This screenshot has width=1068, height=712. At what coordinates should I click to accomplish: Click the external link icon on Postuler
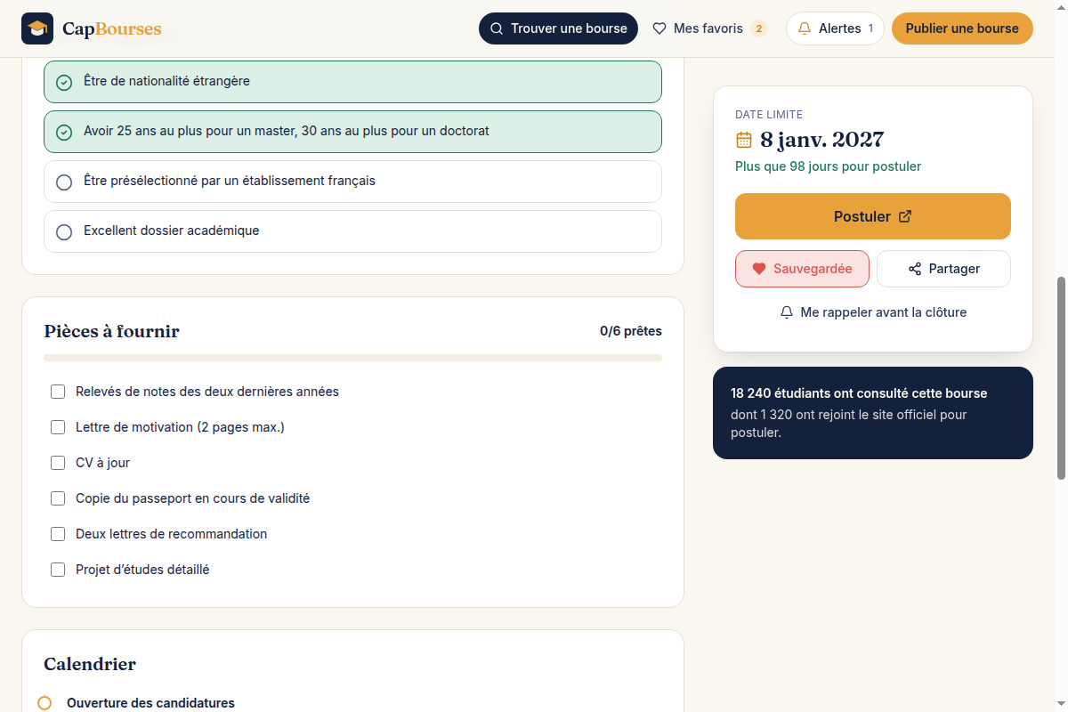coord(905,216)
